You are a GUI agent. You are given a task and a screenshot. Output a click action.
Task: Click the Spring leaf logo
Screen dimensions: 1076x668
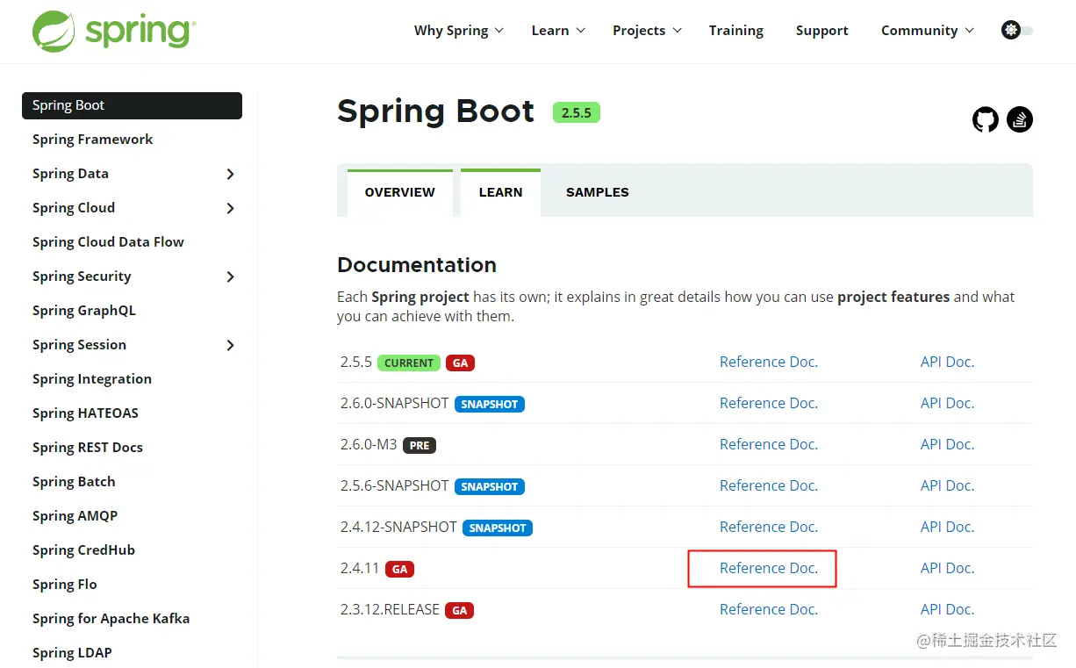[x=54, y=31]
